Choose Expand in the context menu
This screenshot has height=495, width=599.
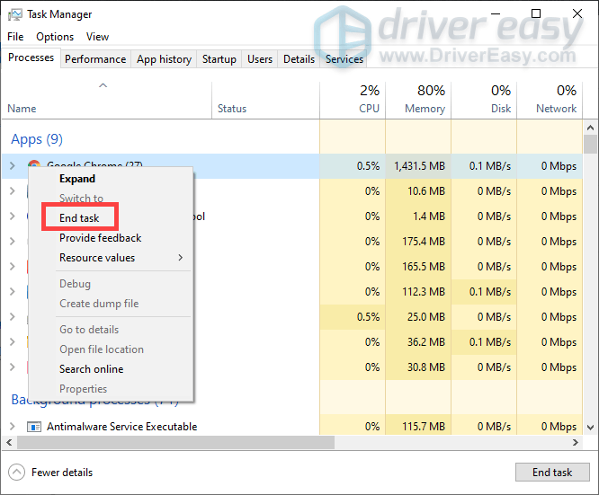tap(77, 179)
